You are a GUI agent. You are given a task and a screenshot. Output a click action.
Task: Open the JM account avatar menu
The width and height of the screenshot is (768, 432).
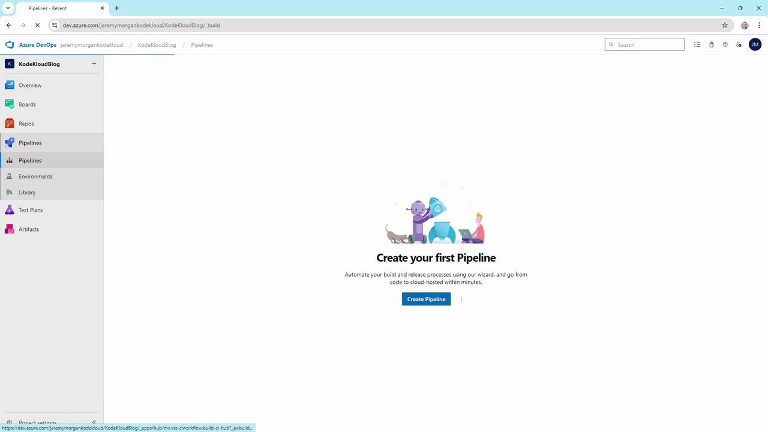(755, 44)
